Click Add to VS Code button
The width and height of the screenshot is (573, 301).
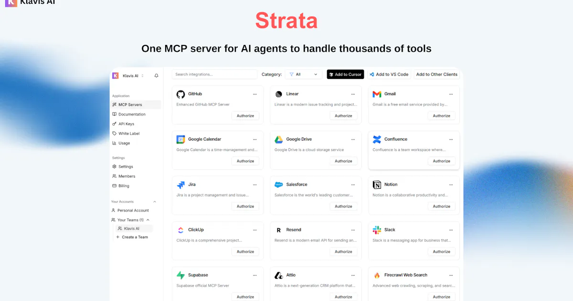389,75
